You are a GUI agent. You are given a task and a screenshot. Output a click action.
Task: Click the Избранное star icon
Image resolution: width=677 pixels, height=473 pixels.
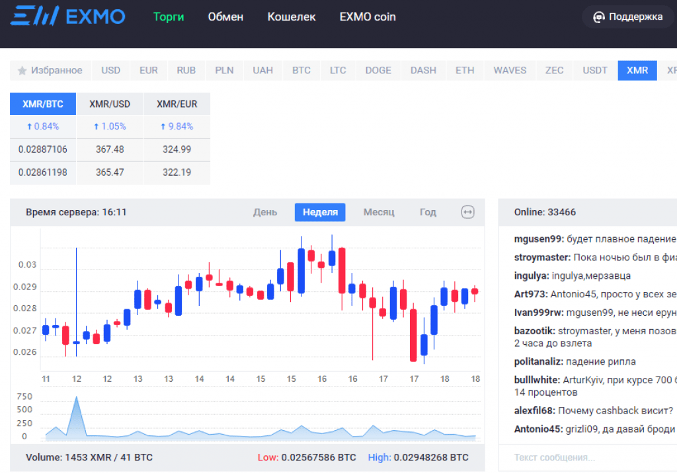(x=22, y=70)
